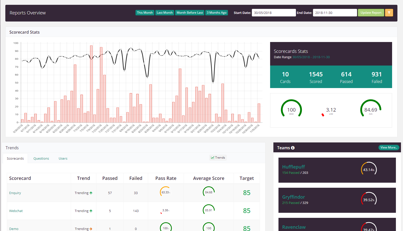The image size is (403, 231).
Task: Click Demo's orange trending right arrow
Action: click(91, 229)
